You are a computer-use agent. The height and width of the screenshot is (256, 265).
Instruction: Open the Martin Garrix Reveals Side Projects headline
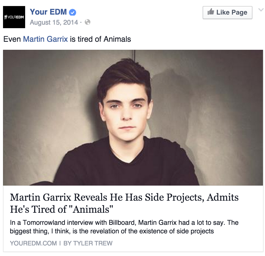pos(124,203)
